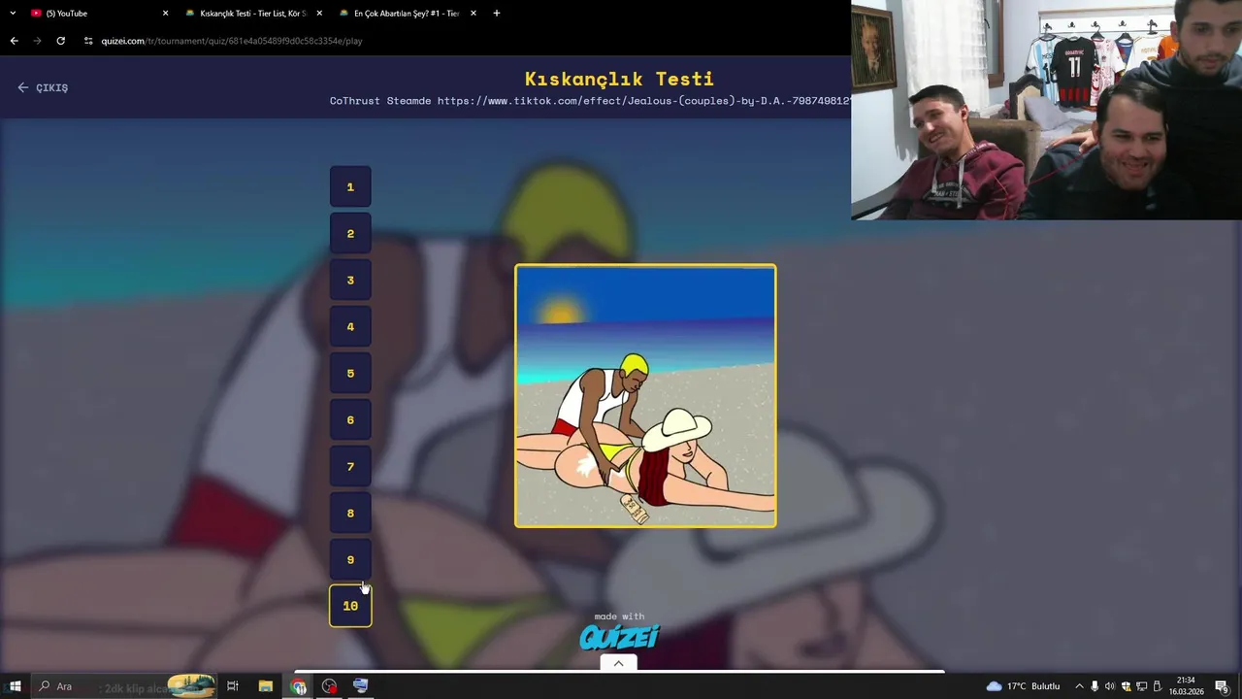Select rank slot 1

pyautogui.click(x=350, y=186)
